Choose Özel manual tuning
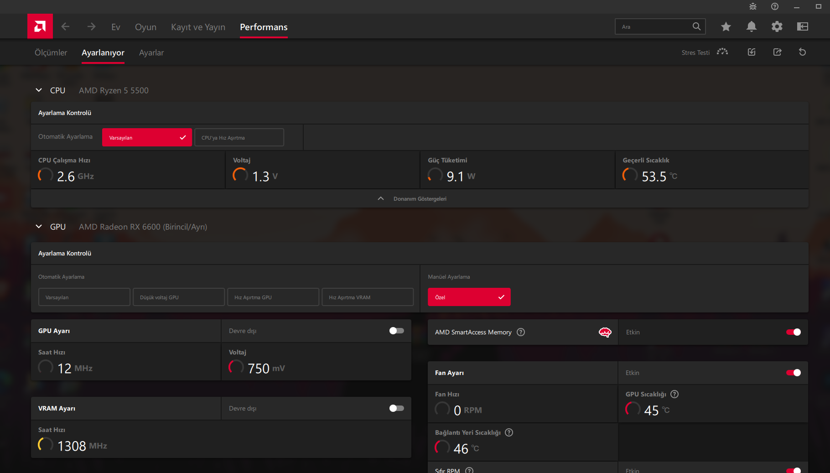 click(x=469, y=297)
